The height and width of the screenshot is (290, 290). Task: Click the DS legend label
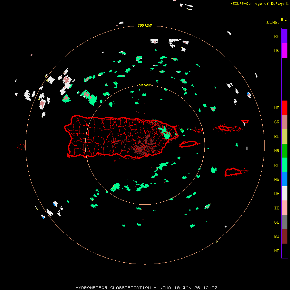(276, 194)
